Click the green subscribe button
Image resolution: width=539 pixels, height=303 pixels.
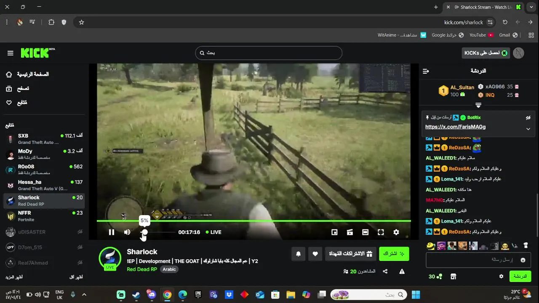(394, 254)
